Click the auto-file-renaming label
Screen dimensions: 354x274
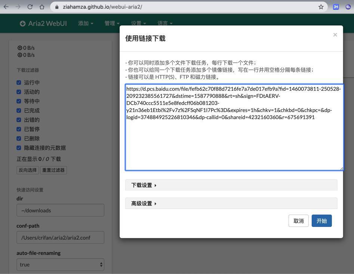coord(39,253)
